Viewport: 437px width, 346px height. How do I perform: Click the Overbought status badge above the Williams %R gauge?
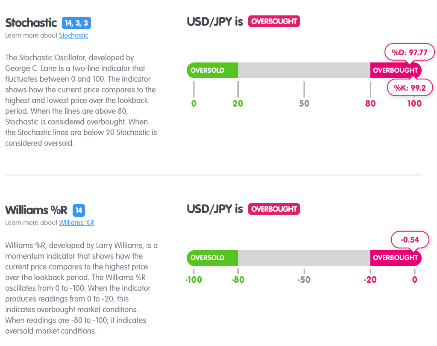tap(274, 209)
